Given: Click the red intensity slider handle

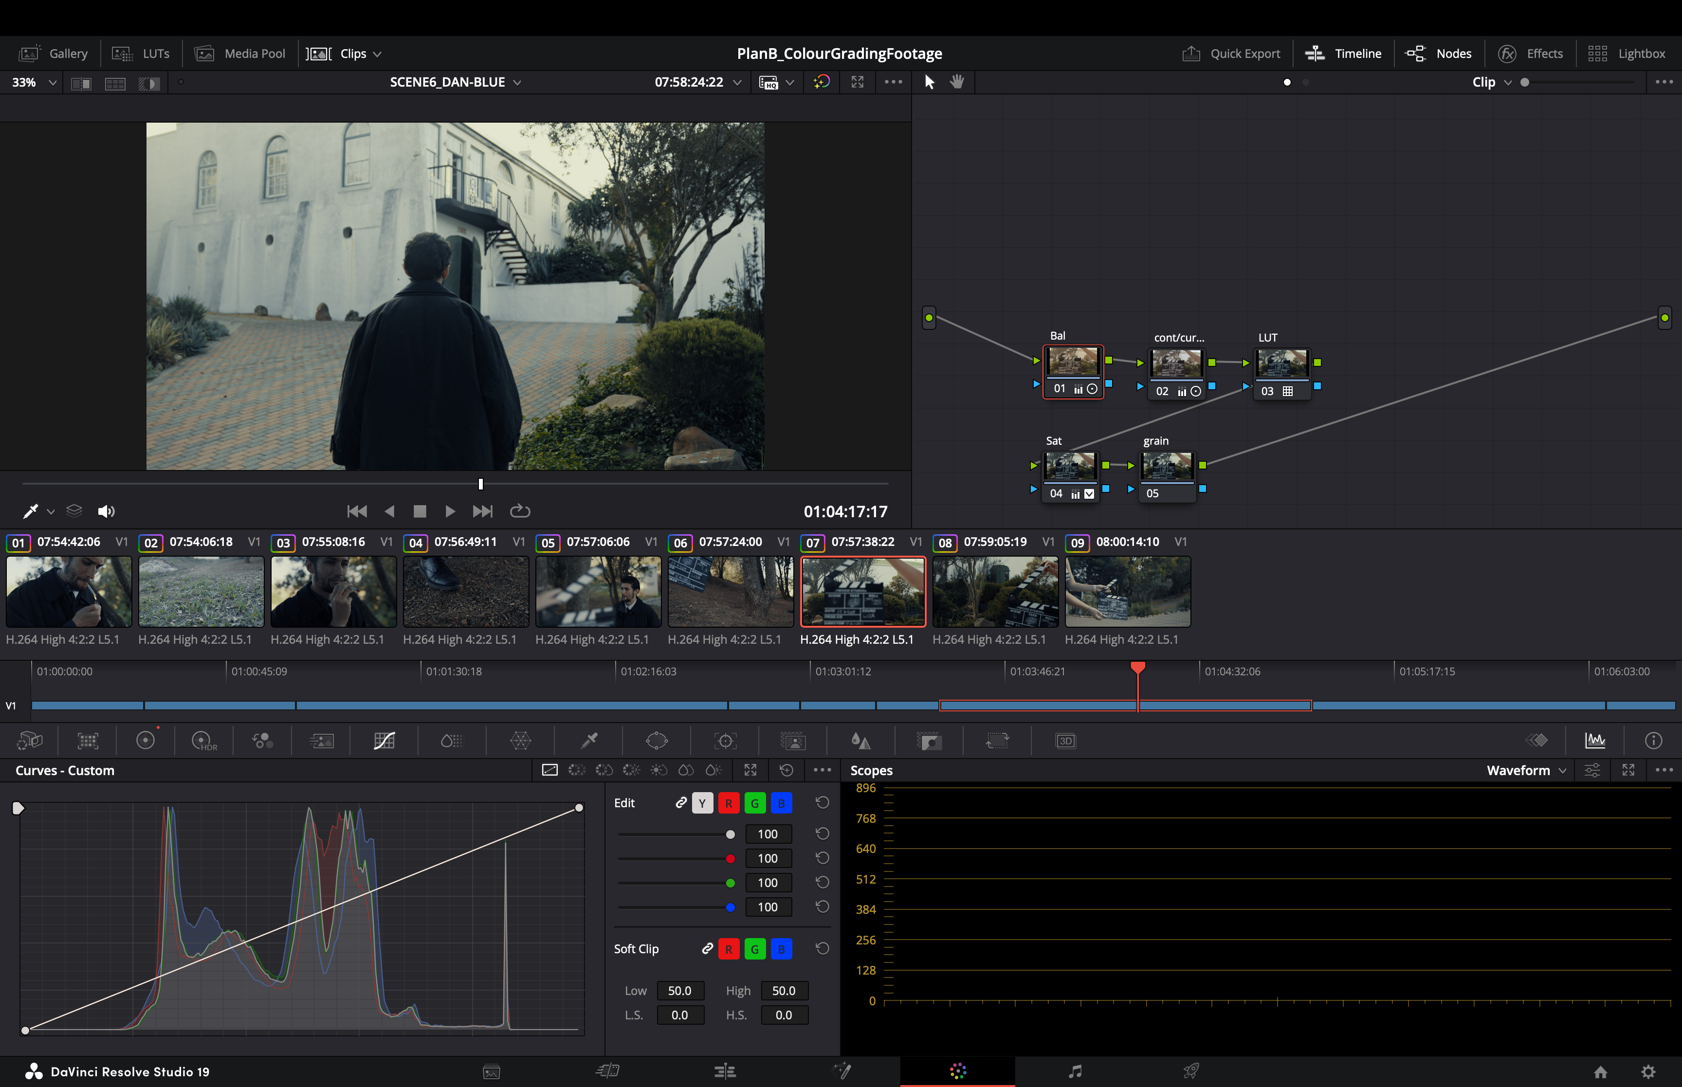Looking at the screenshot, I should 731,859.
